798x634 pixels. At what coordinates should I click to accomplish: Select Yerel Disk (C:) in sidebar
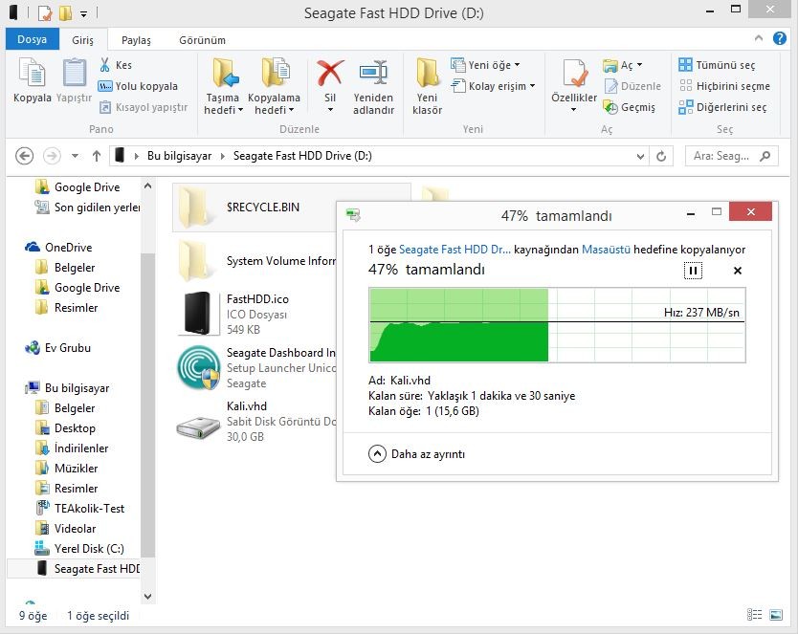(79, 549)
